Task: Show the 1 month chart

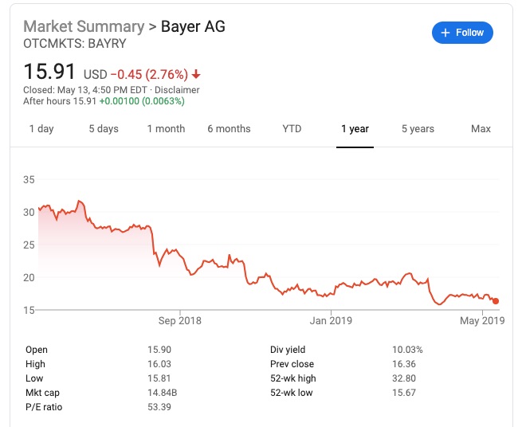Action: coord(166,129)
